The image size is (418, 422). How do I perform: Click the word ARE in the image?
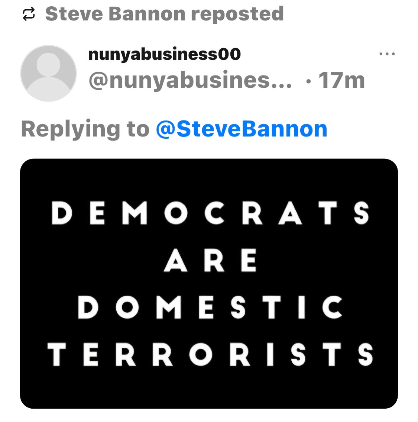[x=210, y=260]
